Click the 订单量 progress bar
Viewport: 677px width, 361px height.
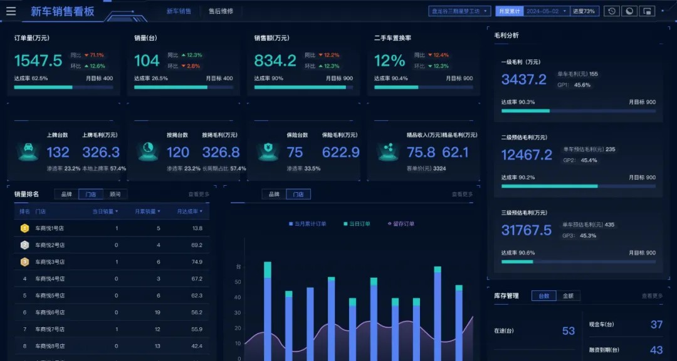point(63,88)
